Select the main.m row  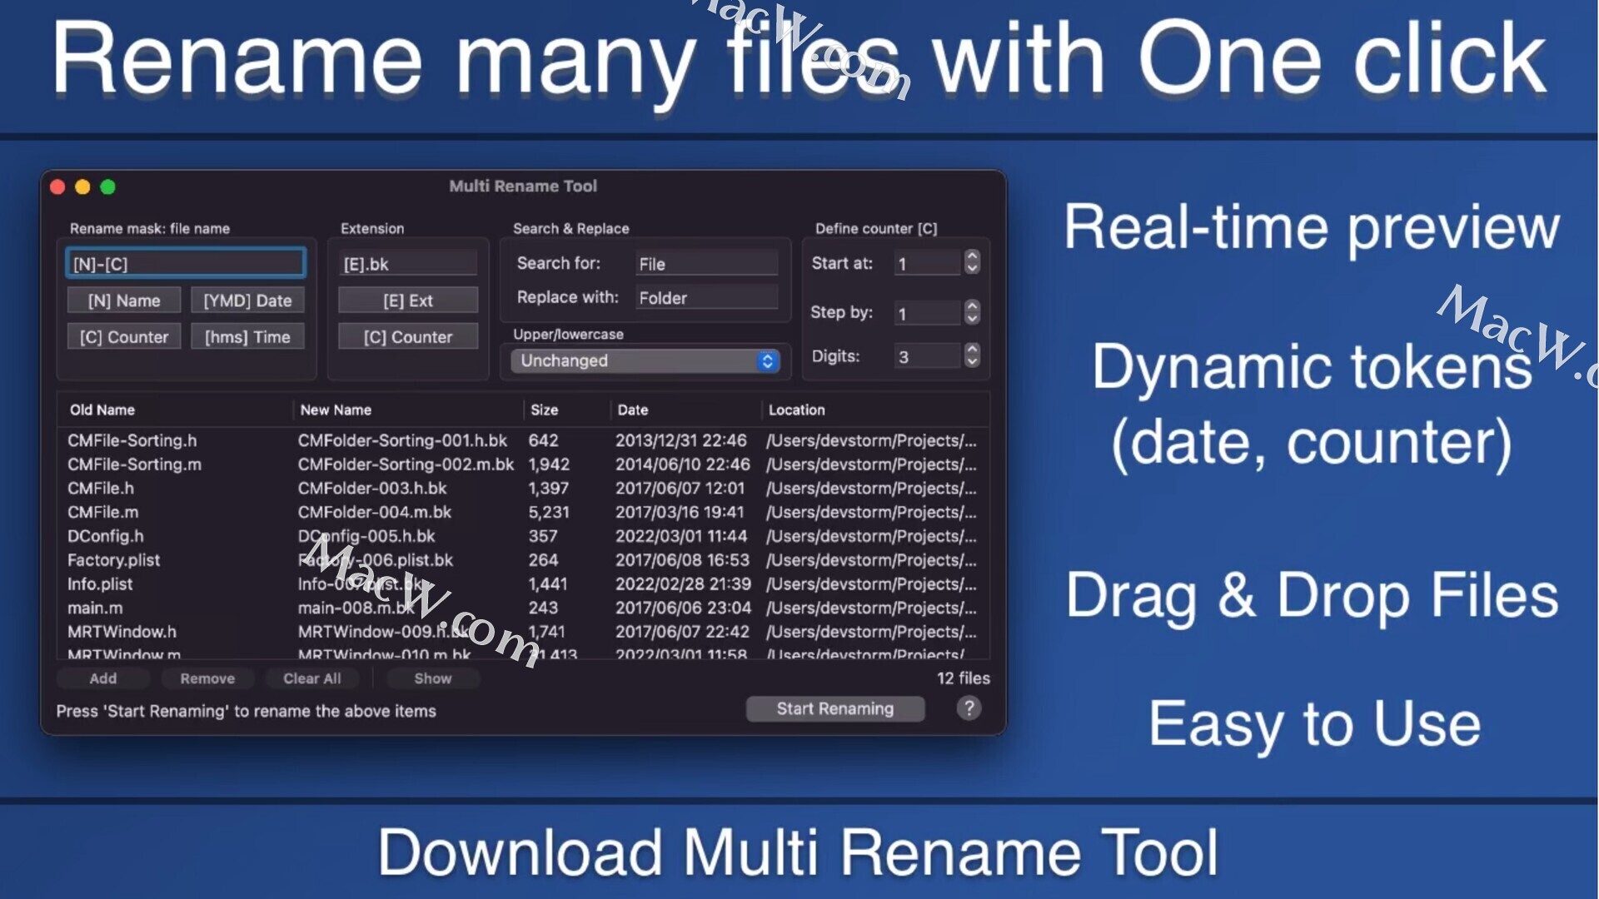523,608
